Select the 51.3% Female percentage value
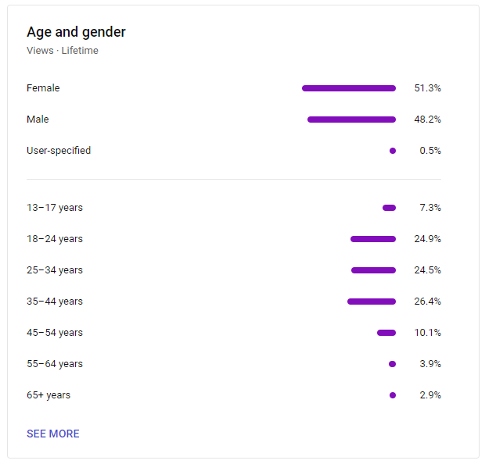Viewport: 496px width, 464px height. tap(427, 88)
